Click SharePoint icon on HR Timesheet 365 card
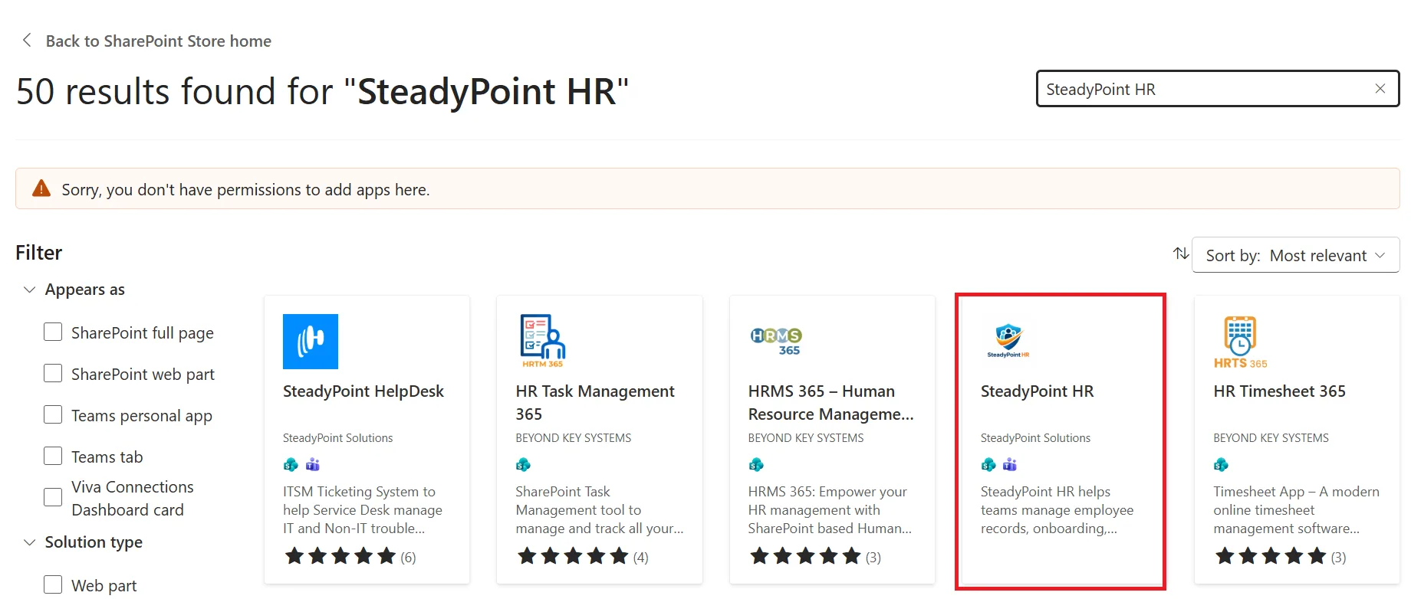1411x599 pixels. [1221, 464]
